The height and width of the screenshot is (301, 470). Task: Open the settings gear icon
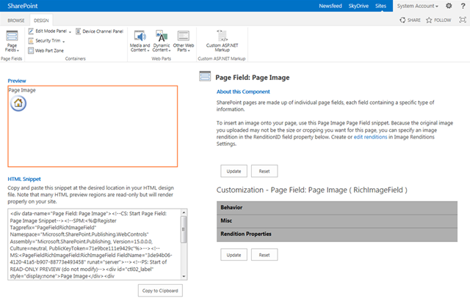tap(449, 6)
